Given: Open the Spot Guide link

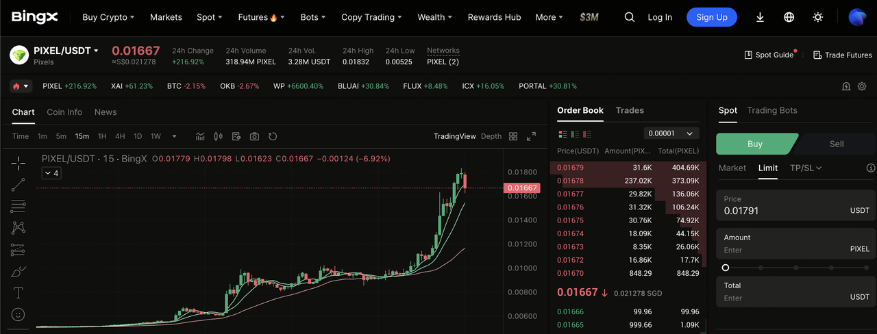Looking at the screenshot, I should pos(769,55).
